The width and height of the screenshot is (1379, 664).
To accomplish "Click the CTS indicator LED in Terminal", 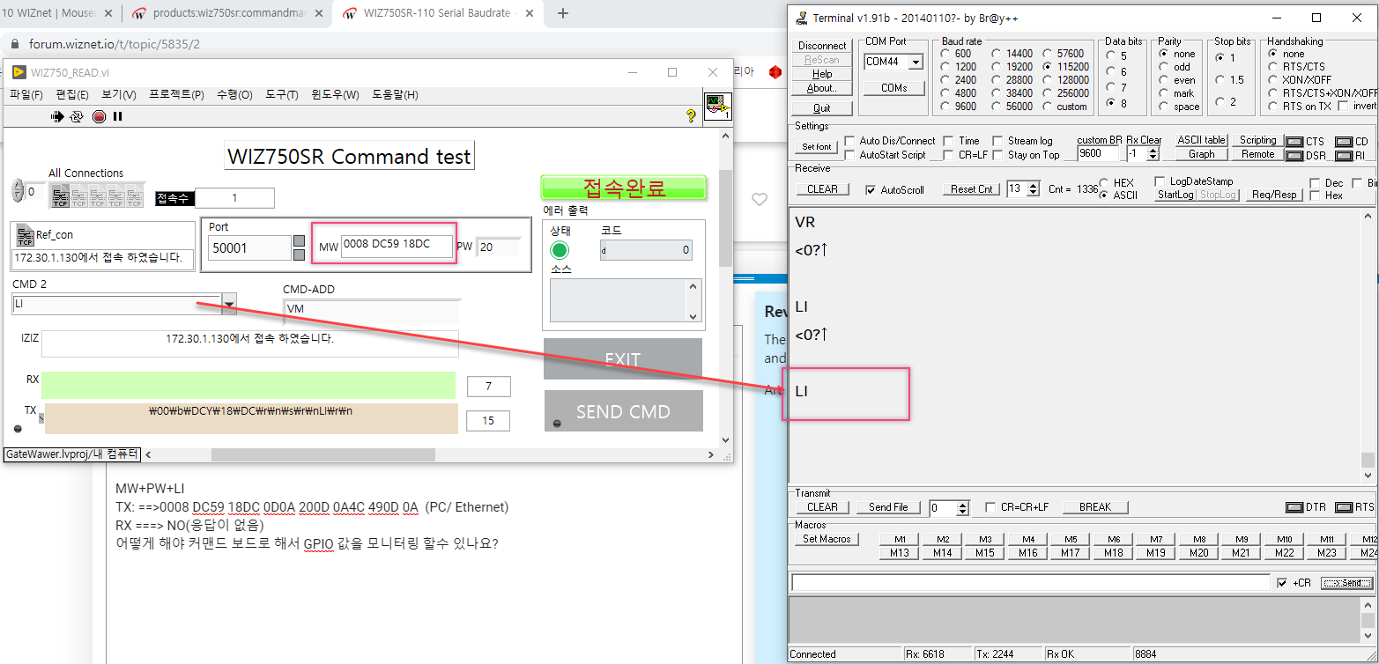I will coord(1294,142).
